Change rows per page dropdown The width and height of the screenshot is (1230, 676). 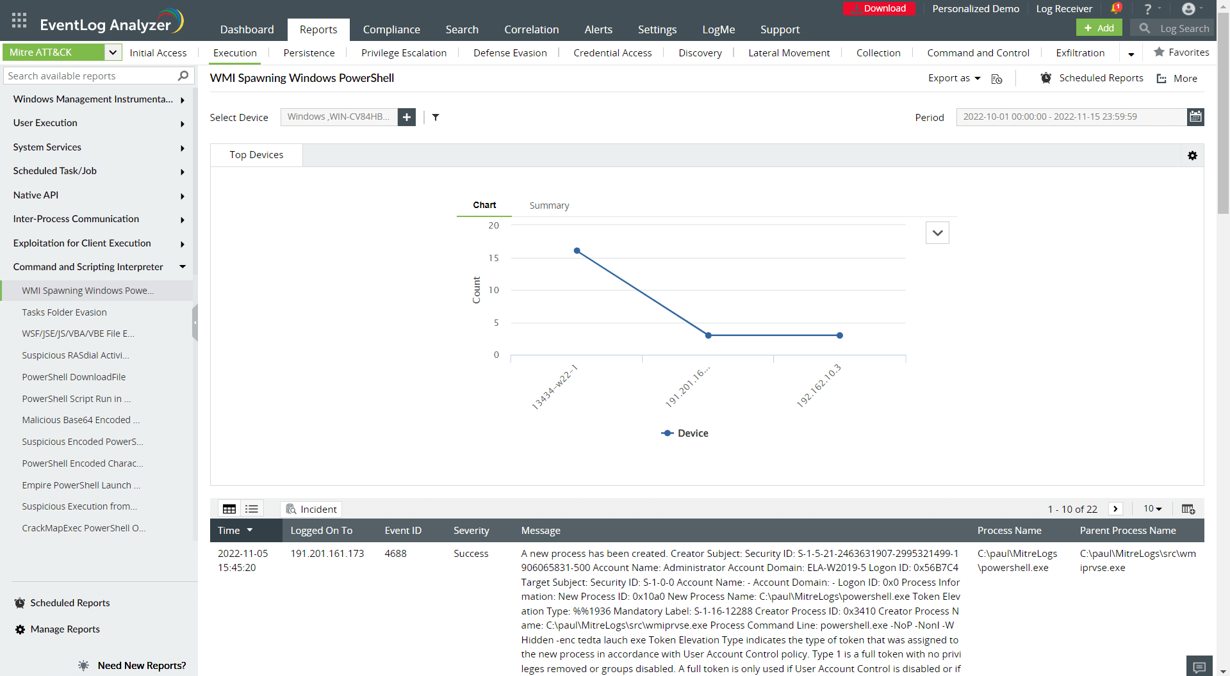[x=1152, y=509]
